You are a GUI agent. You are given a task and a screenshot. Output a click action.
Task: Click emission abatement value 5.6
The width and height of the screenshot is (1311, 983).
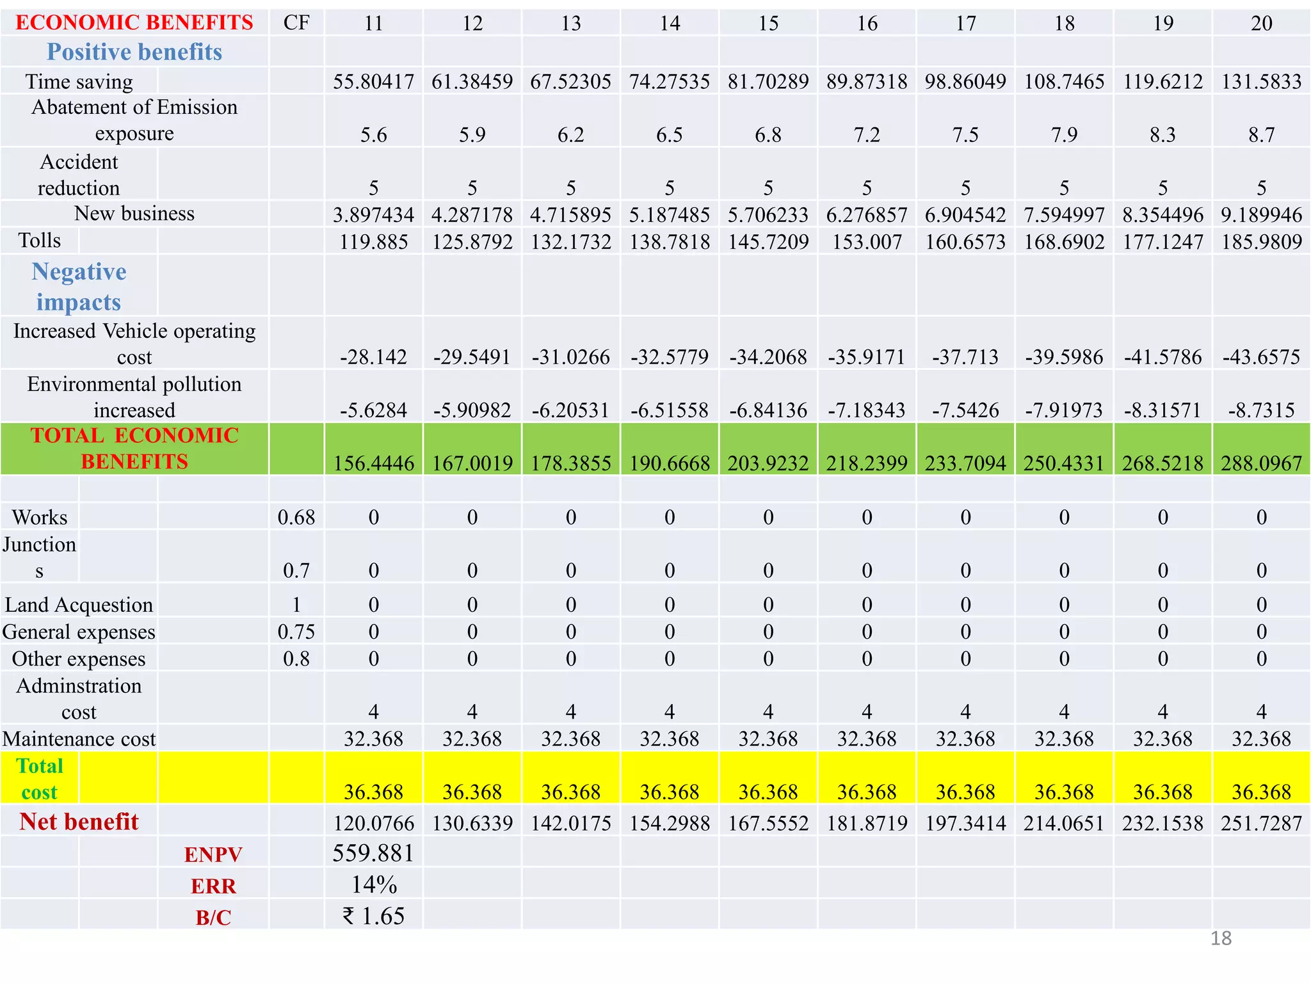[374, 135]
